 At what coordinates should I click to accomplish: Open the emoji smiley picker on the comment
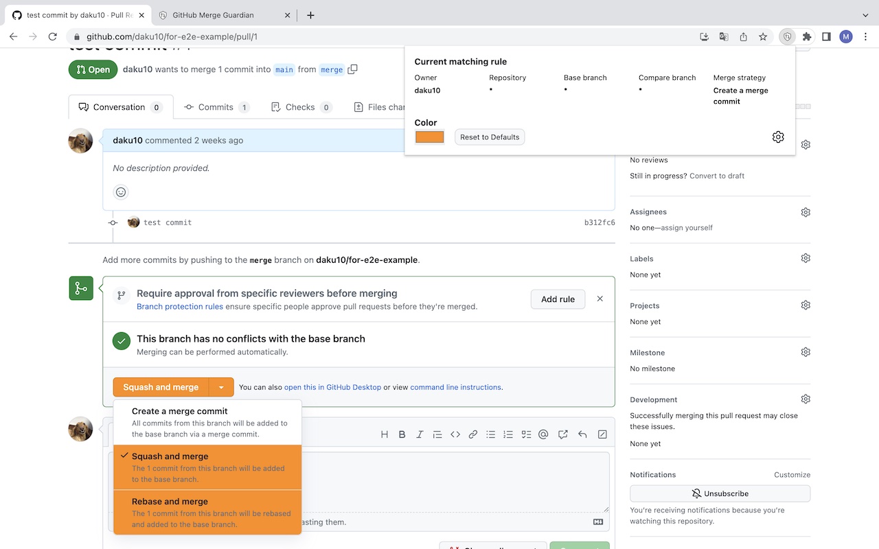click(121, 191)
